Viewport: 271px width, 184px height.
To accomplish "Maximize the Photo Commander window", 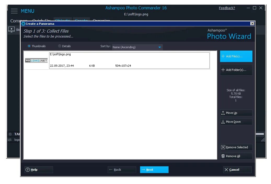I will 255,8.
